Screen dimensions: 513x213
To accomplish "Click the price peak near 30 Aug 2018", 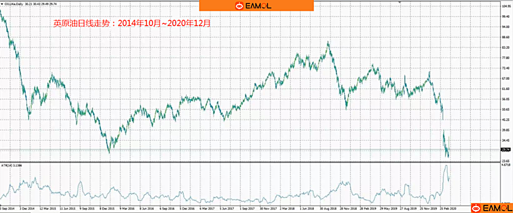I will [x=328, y=43].
